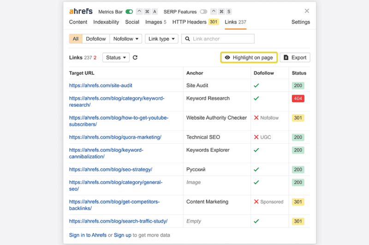Click the A shortcut key icon
This screenshot has height=245, width=369.
pos(155,12)
